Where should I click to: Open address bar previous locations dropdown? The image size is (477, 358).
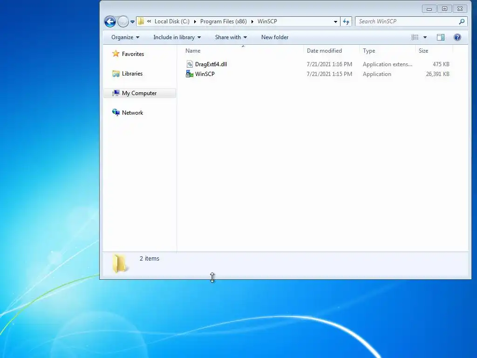pos(335,21)
